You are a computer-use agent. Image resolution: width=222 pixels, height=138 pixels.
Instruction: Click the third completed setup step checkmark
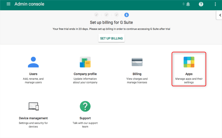tap(116, 15)
